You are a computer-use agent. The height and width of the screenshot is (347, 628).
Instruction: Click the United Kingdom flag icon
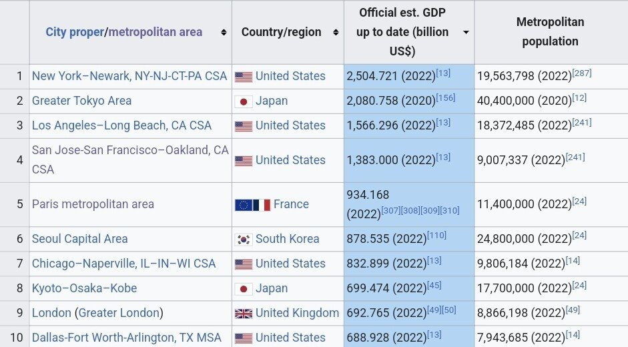(x=244, y=313)
